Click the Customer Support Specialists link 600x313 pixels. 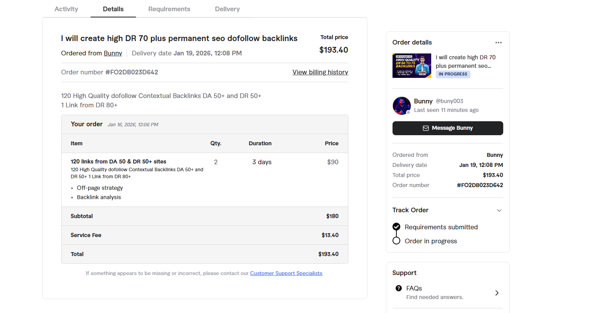286,273
